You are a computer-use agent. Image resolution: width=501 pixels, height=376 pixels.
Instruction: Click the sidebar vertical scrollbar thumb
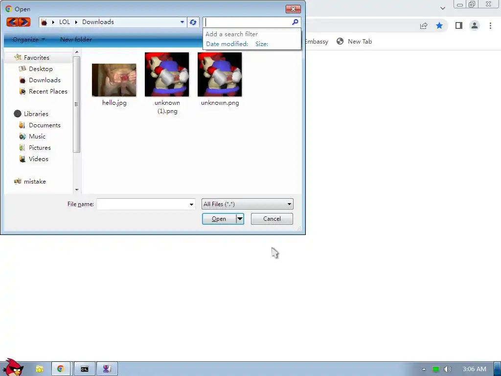[76, 104]
